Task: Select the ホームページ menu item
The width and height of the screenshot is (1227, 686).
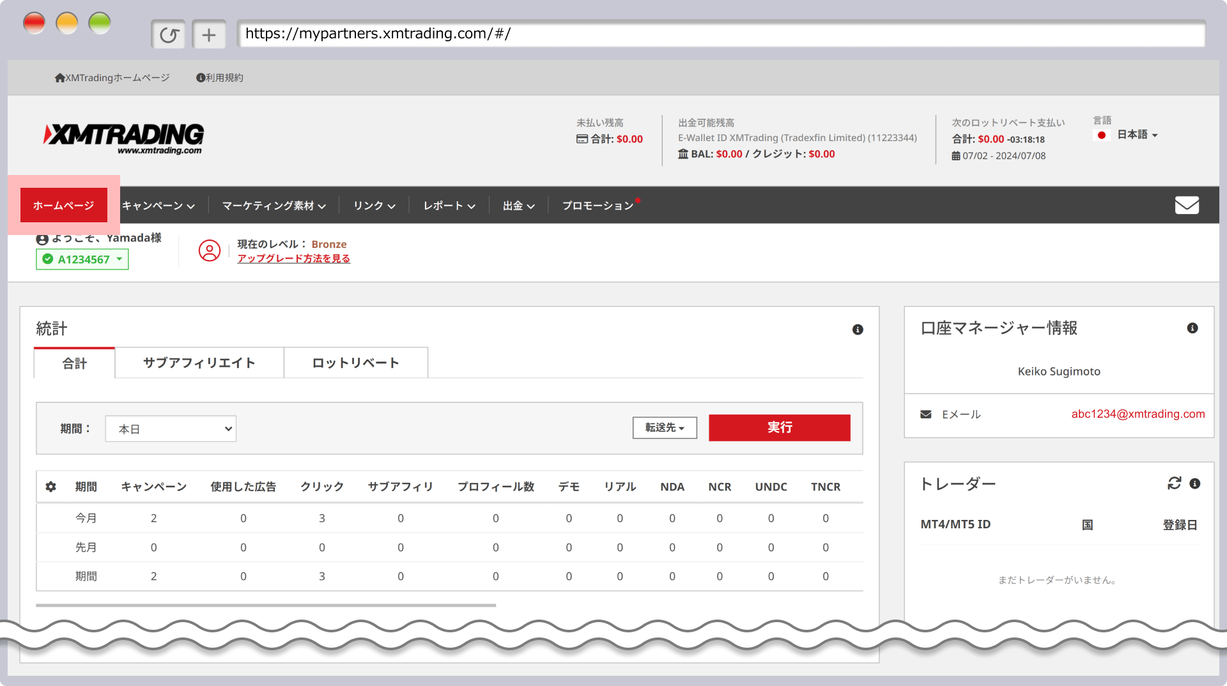Action: pyautogui.click(x=64, y=205)
